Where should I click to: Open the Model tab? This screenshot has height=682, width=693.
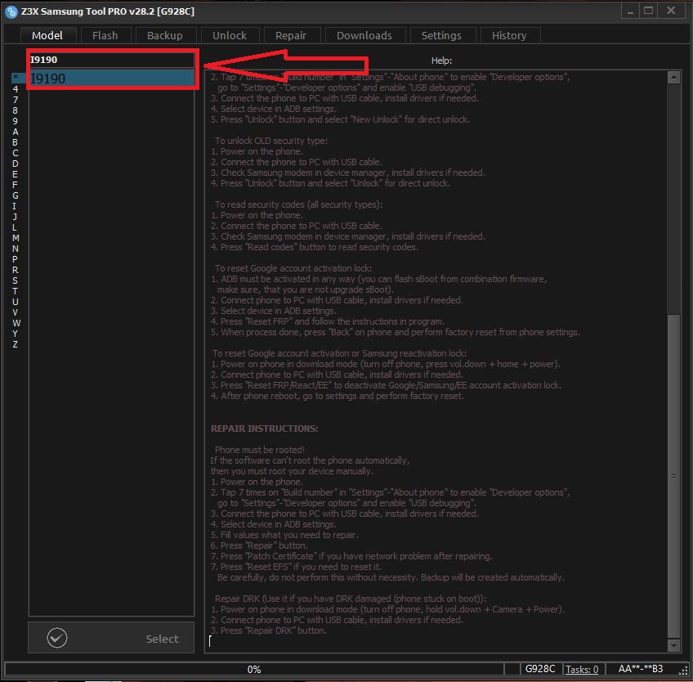47,35
